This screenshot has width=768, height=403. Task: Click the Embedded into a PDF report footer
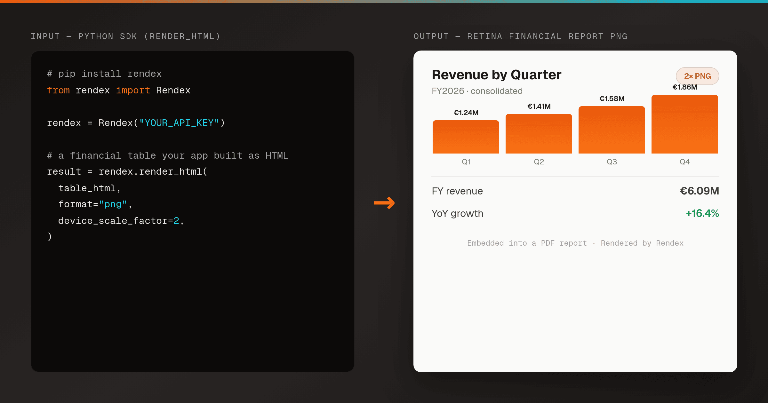pyautogui.click(x=575, y=243)
